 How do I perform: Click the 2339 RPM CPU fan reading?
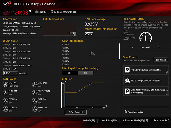13,86
